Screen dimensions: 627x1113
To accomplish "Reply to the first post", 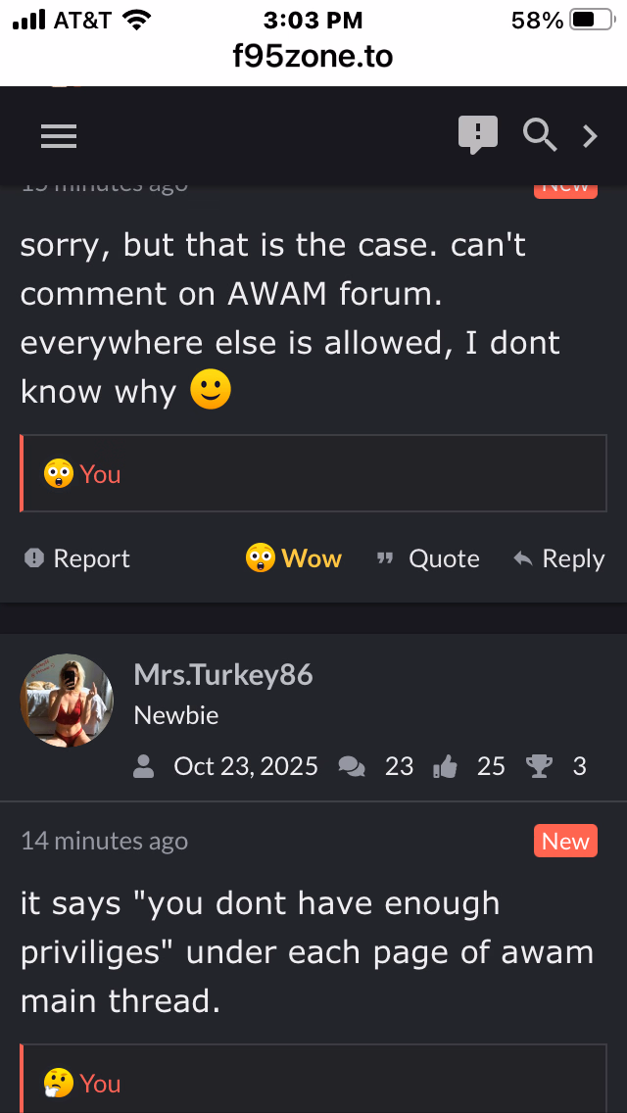I will click(x=558, y=558).
